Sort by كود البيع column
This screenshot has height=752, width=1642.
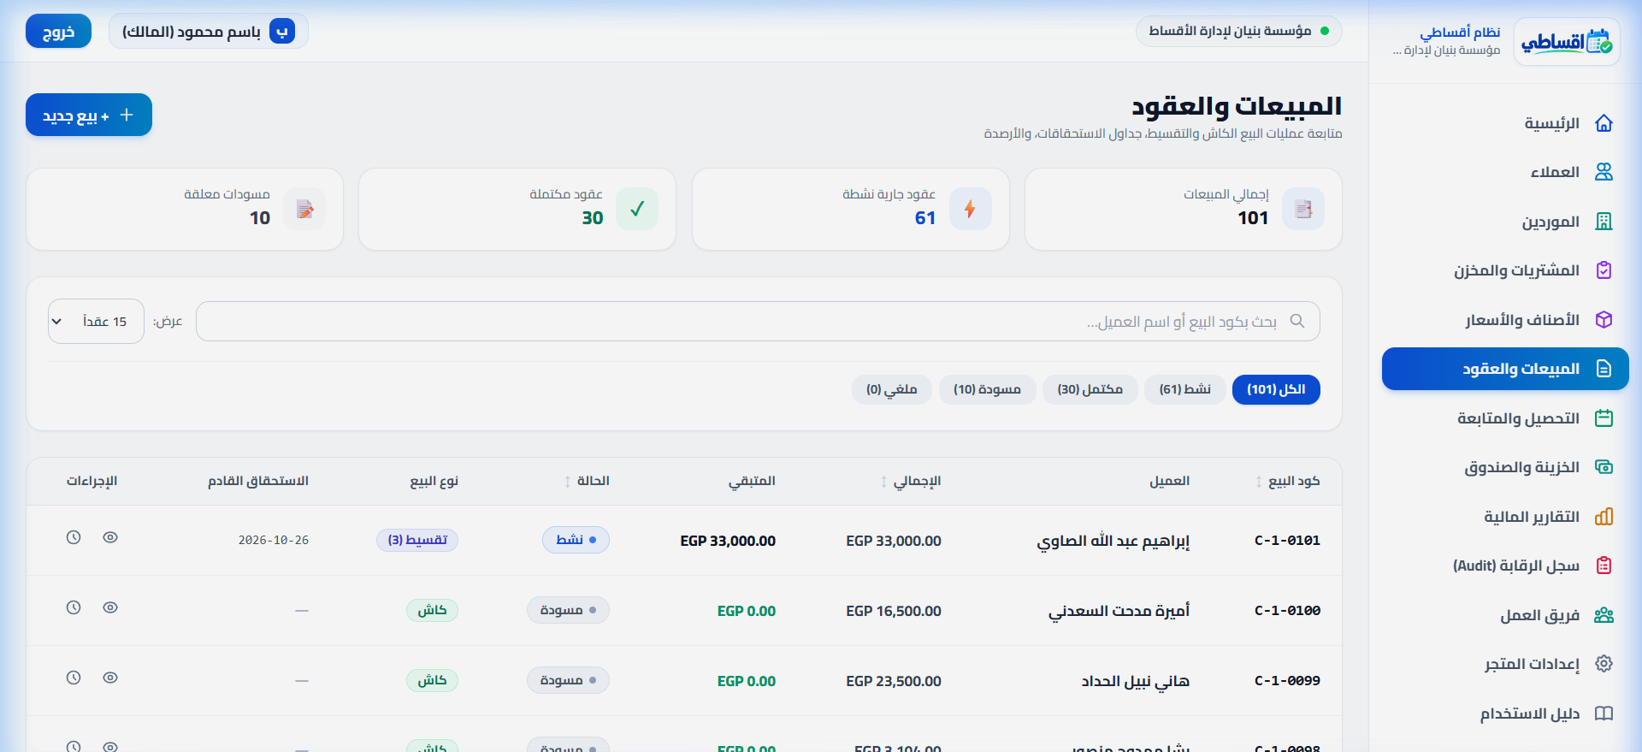tap(1288, 481)
